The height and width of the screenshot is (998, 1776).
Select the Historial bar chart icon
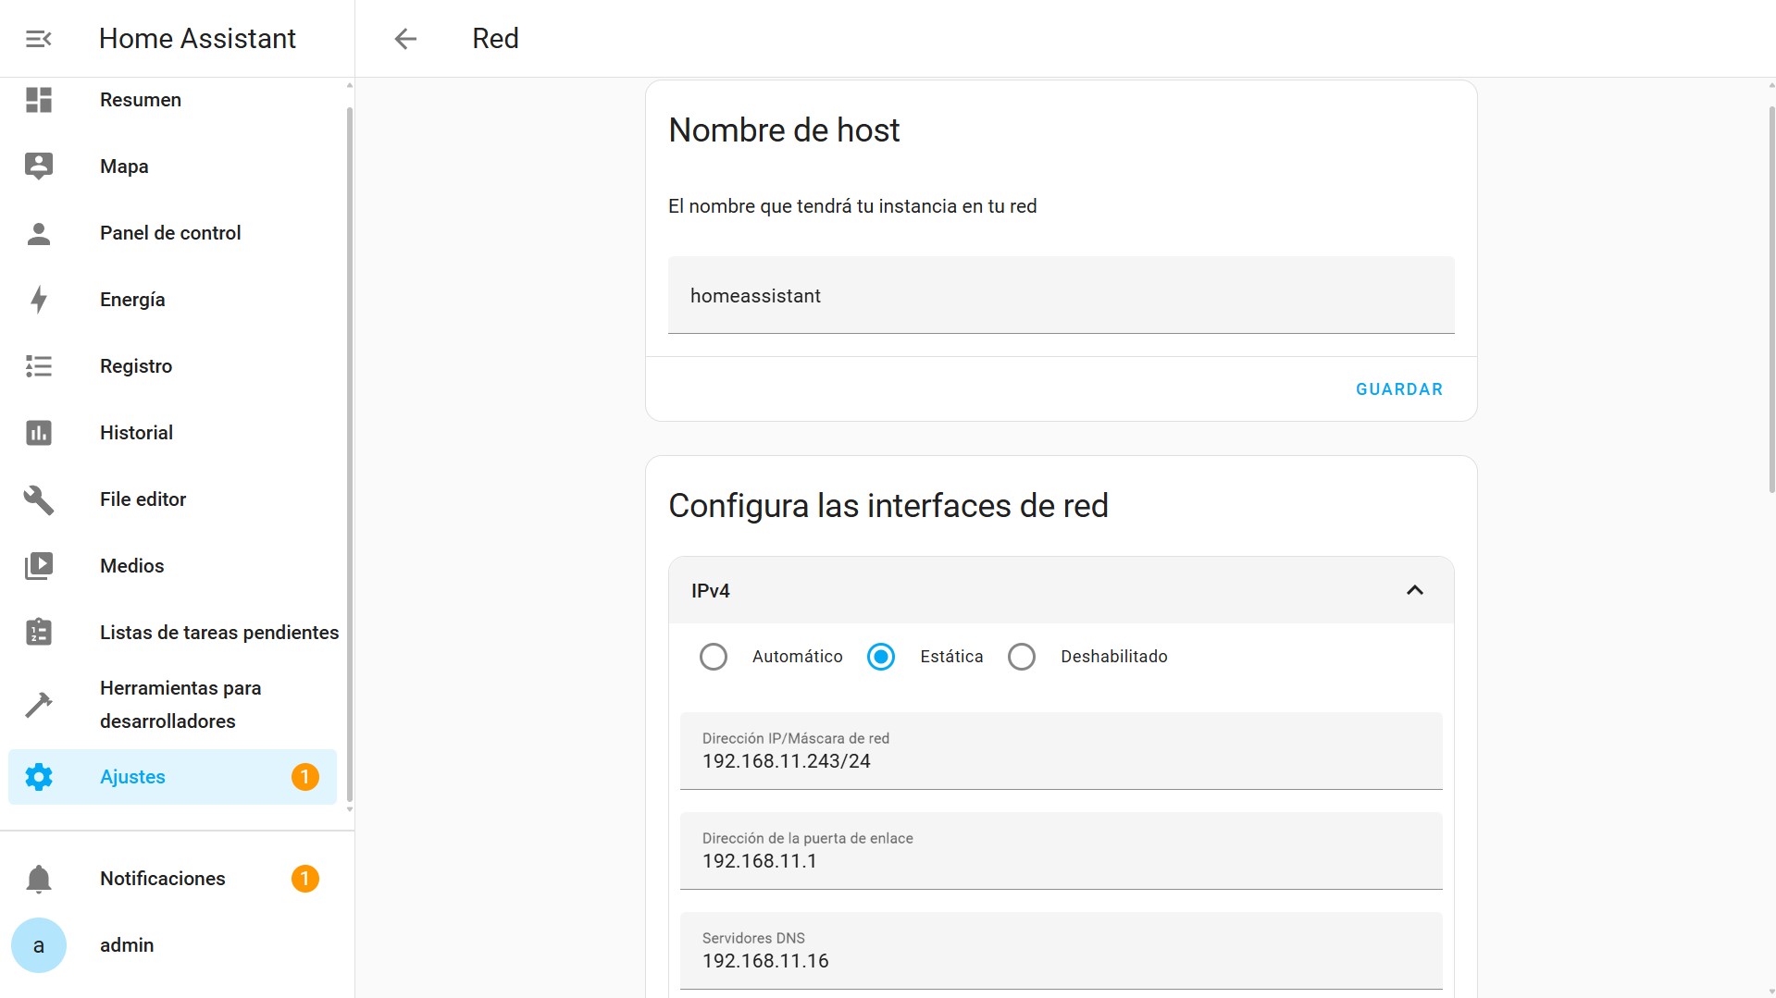click(38, 432)
